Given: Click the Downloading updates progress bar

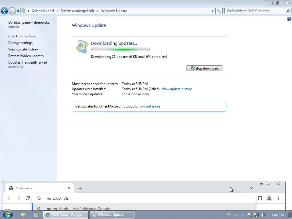Looking at the screenshot, I should (x=121, y=49).
